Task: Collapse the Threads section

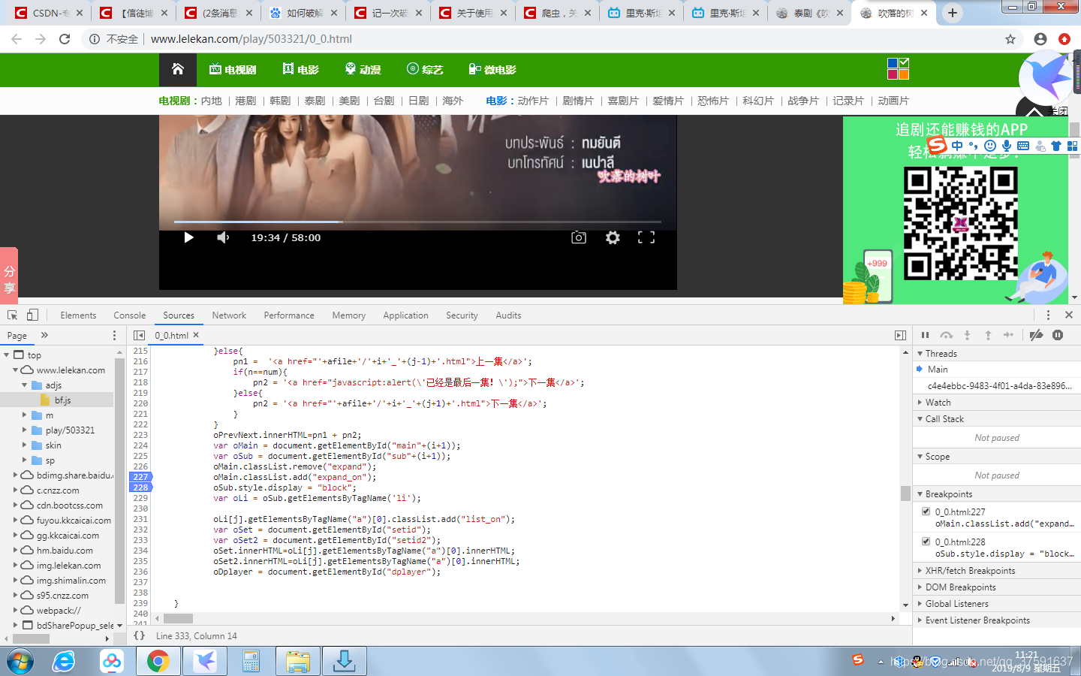Action: point(920,353)
